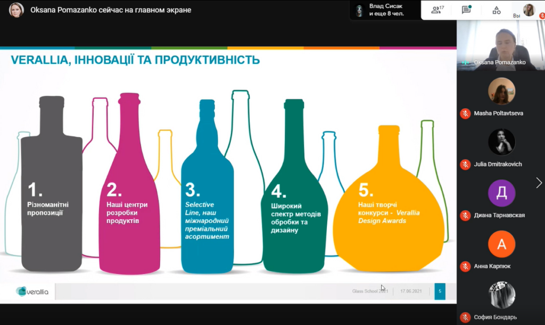Image resolution: width=545 pixels, height=325 pixels.
Task: Click the 'Glass School 2021' footer text
Action: pyautogui.click(x=370, y=291)
